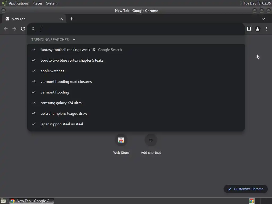The width and height of the screenshot is (272, 204).
Task: Click the clock showing Tue Dec 19
Action: pos(257,3)
